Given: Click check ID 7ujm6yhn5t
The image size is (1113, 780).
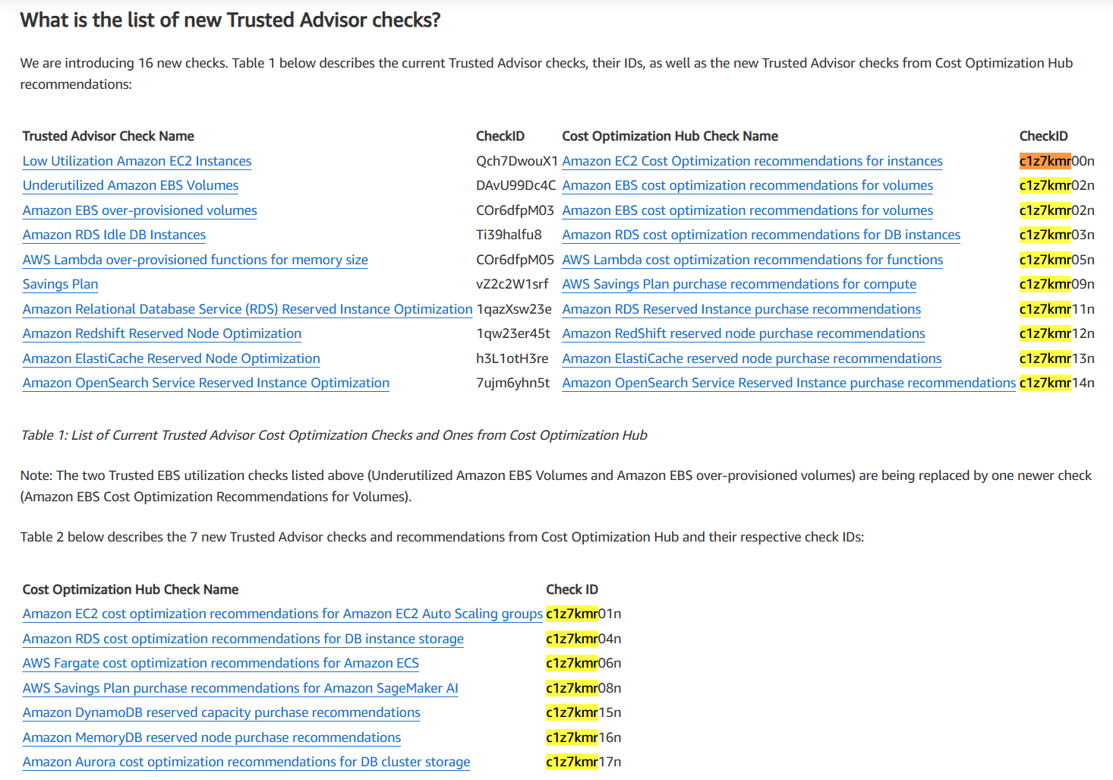Looking at the screenshot, I should (x=513, y=383).
